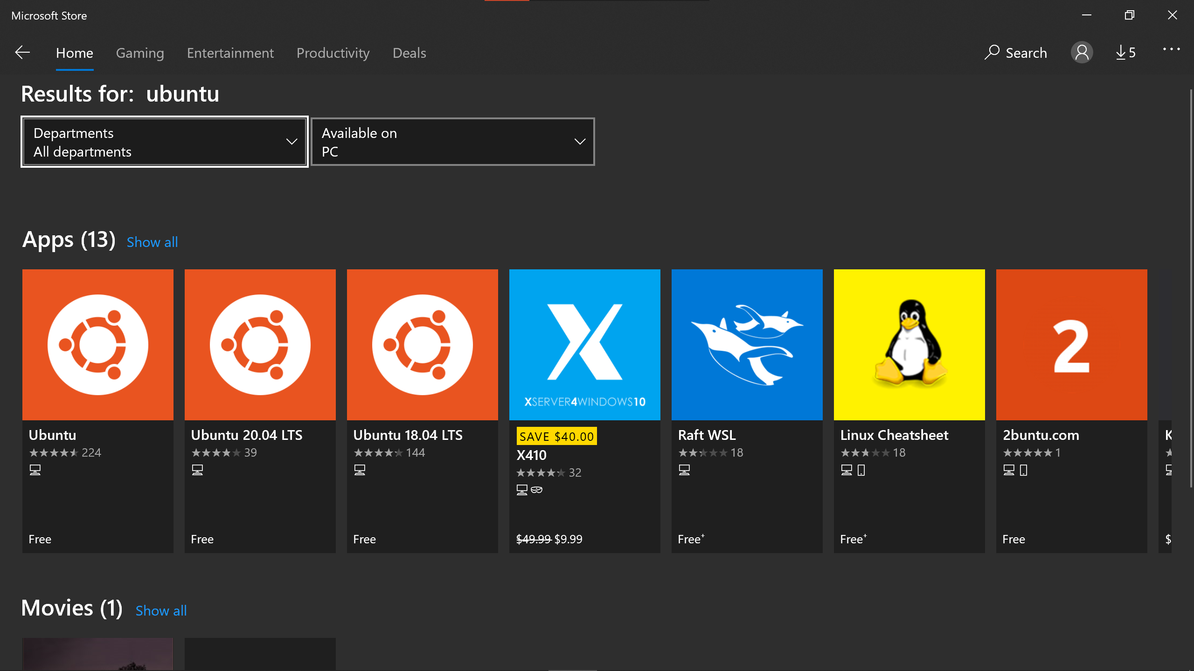Image resolution: width=1194 pixels, height=671 pixels.
Task: Click the star rating of Ubuntu (224)
Action: (x=54, y=452)
